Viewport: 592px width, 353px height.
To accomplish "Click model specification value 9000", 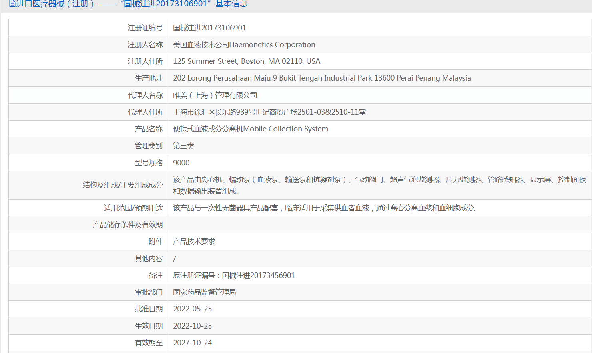I will point(181,163).
